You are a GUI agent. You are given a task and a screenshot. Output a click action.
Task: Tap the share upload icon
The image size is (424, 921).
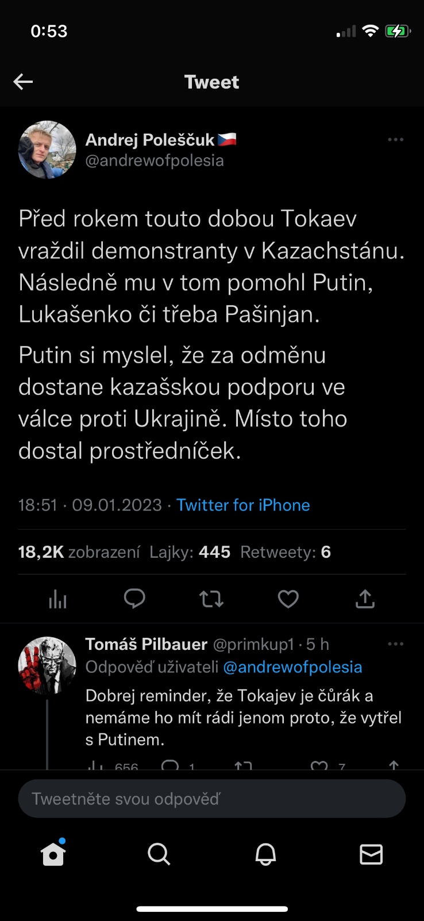[365, 599]
